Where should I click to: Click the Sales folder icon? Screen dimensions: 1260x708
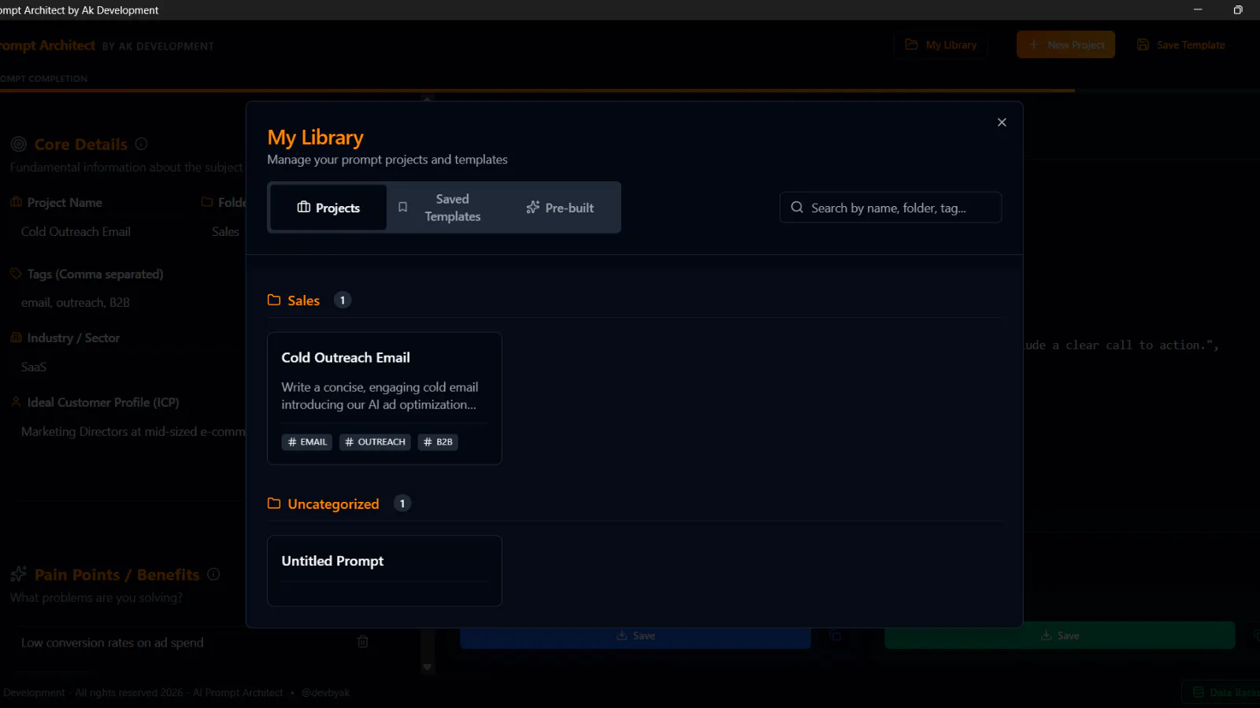[274, 300]
